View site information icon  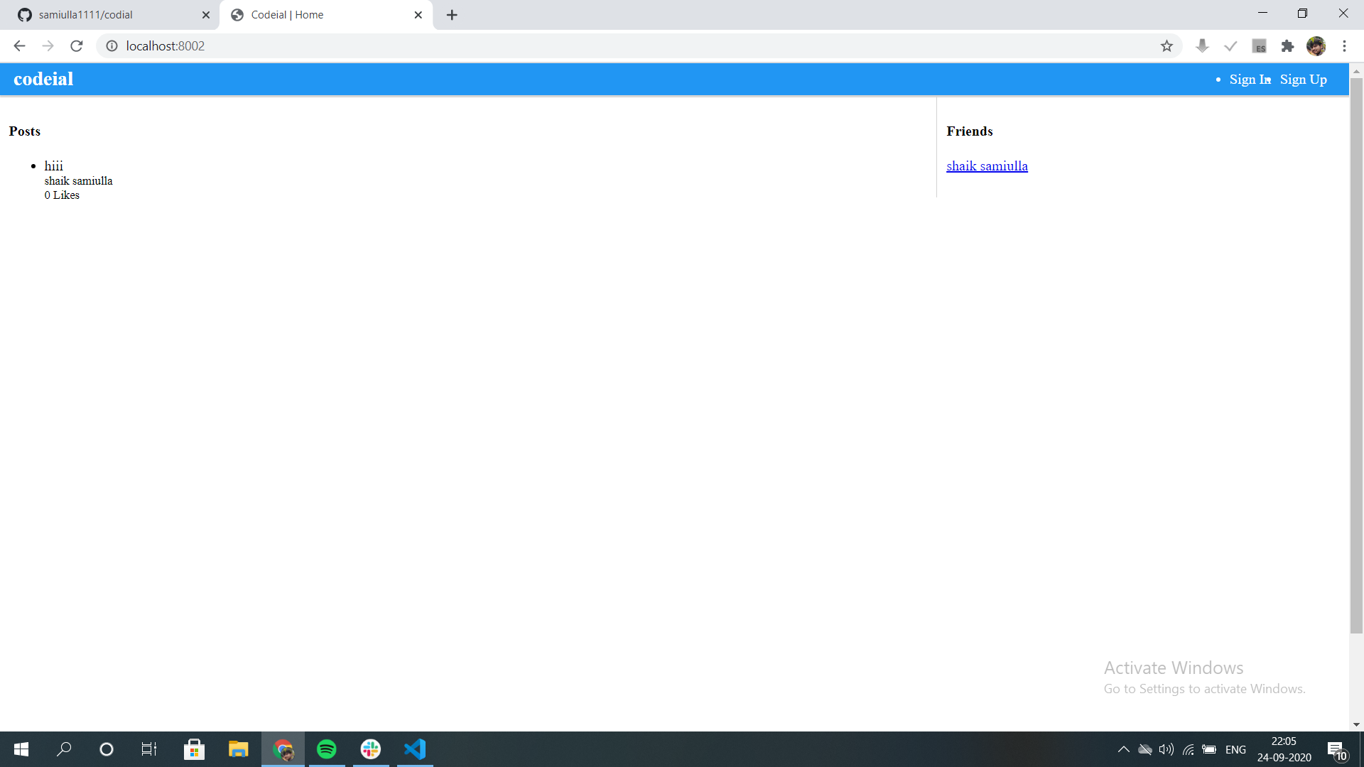(112, 46)
